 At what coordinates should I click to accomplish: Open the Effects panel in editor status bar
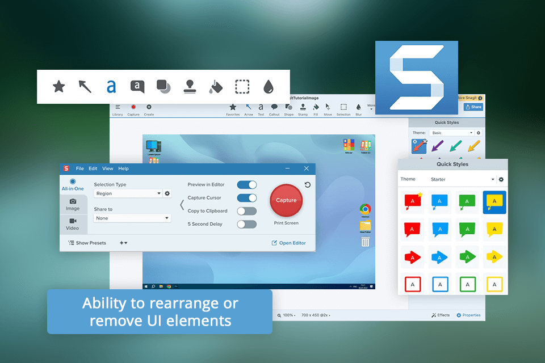pos(441,315)
